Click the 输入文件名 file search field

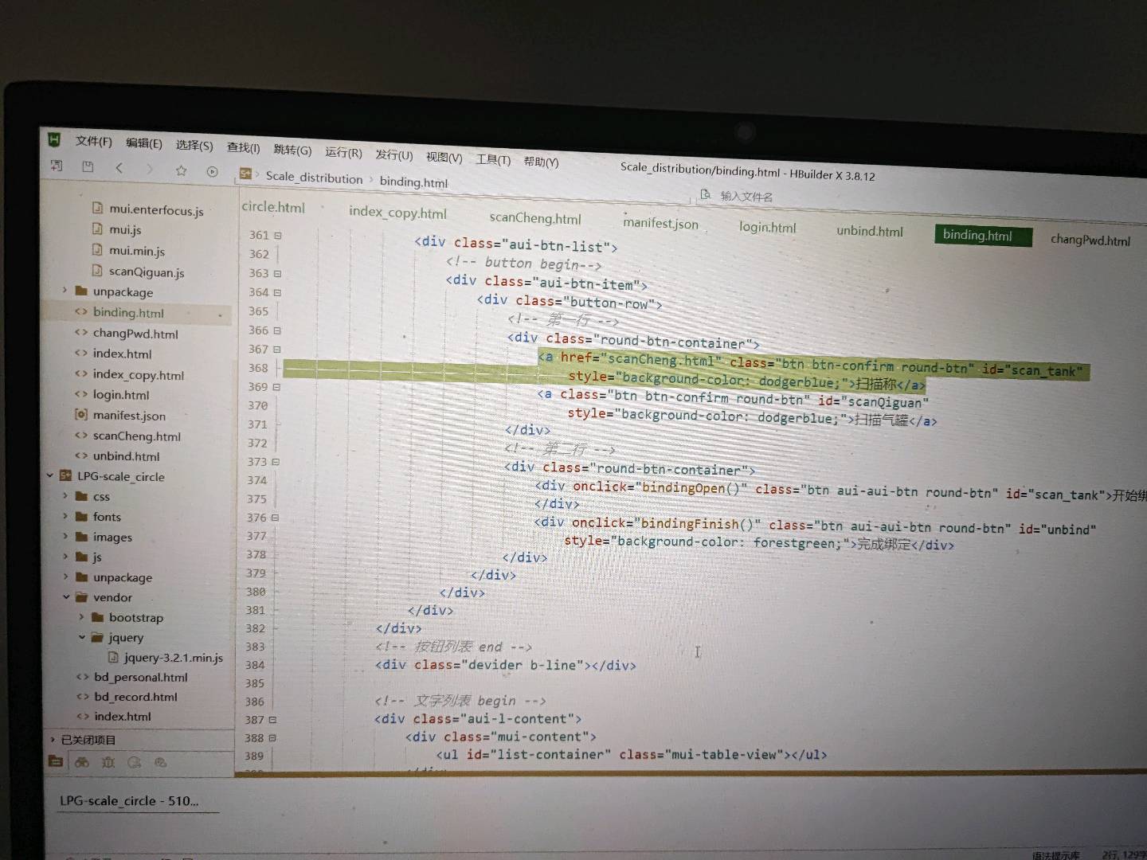(746, 196)
